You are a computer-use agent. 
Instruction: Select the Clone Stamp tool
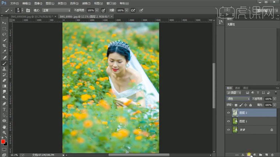4,69
